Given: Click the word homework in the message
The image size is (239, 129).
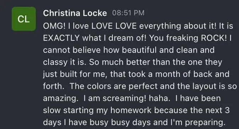Looking at the screenshot, I should [x=131, y=110].
